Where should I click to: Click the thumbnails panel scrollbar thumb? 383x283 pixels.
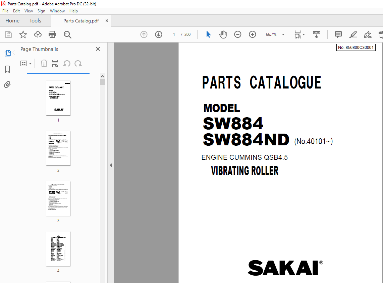click(x=103, y=82)
